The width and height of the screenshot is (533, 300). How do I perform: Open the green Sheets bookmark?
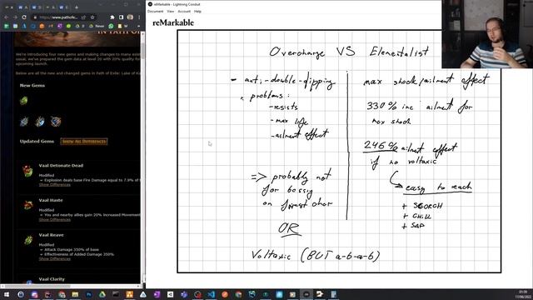click(x=7, y=26)
